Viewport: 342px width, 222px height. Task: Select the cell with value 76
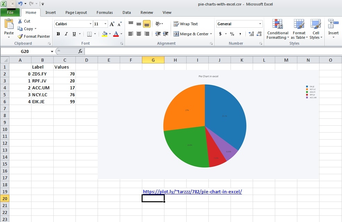tap(65, 95)
